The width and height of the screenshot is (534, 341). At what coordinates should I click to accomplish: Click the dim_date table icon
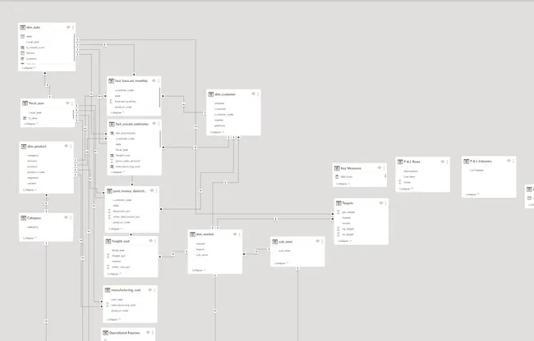tap(22, 28)
